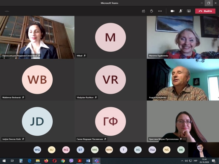The height and width of the screenshot is (164, 219).
Task: Open Adobe Acrobat from the taskbar
Action: (79, 161)
